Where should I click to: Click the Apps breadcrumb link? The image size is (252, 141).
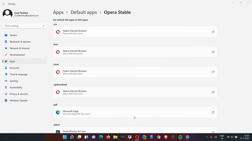pyautogui.click(x=58, y=12)
